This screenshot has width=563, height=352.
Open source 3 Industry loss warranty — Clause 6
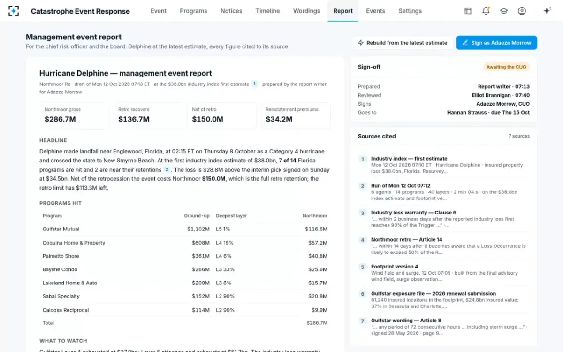click(444, 219)
